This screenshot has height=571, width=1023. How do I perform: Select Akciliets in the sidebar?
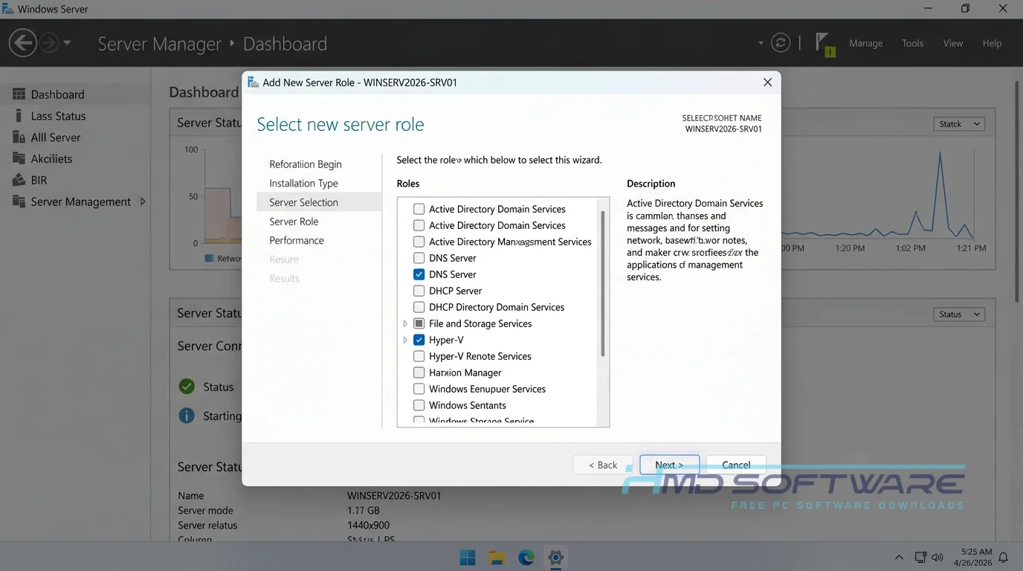coord(75,158)
